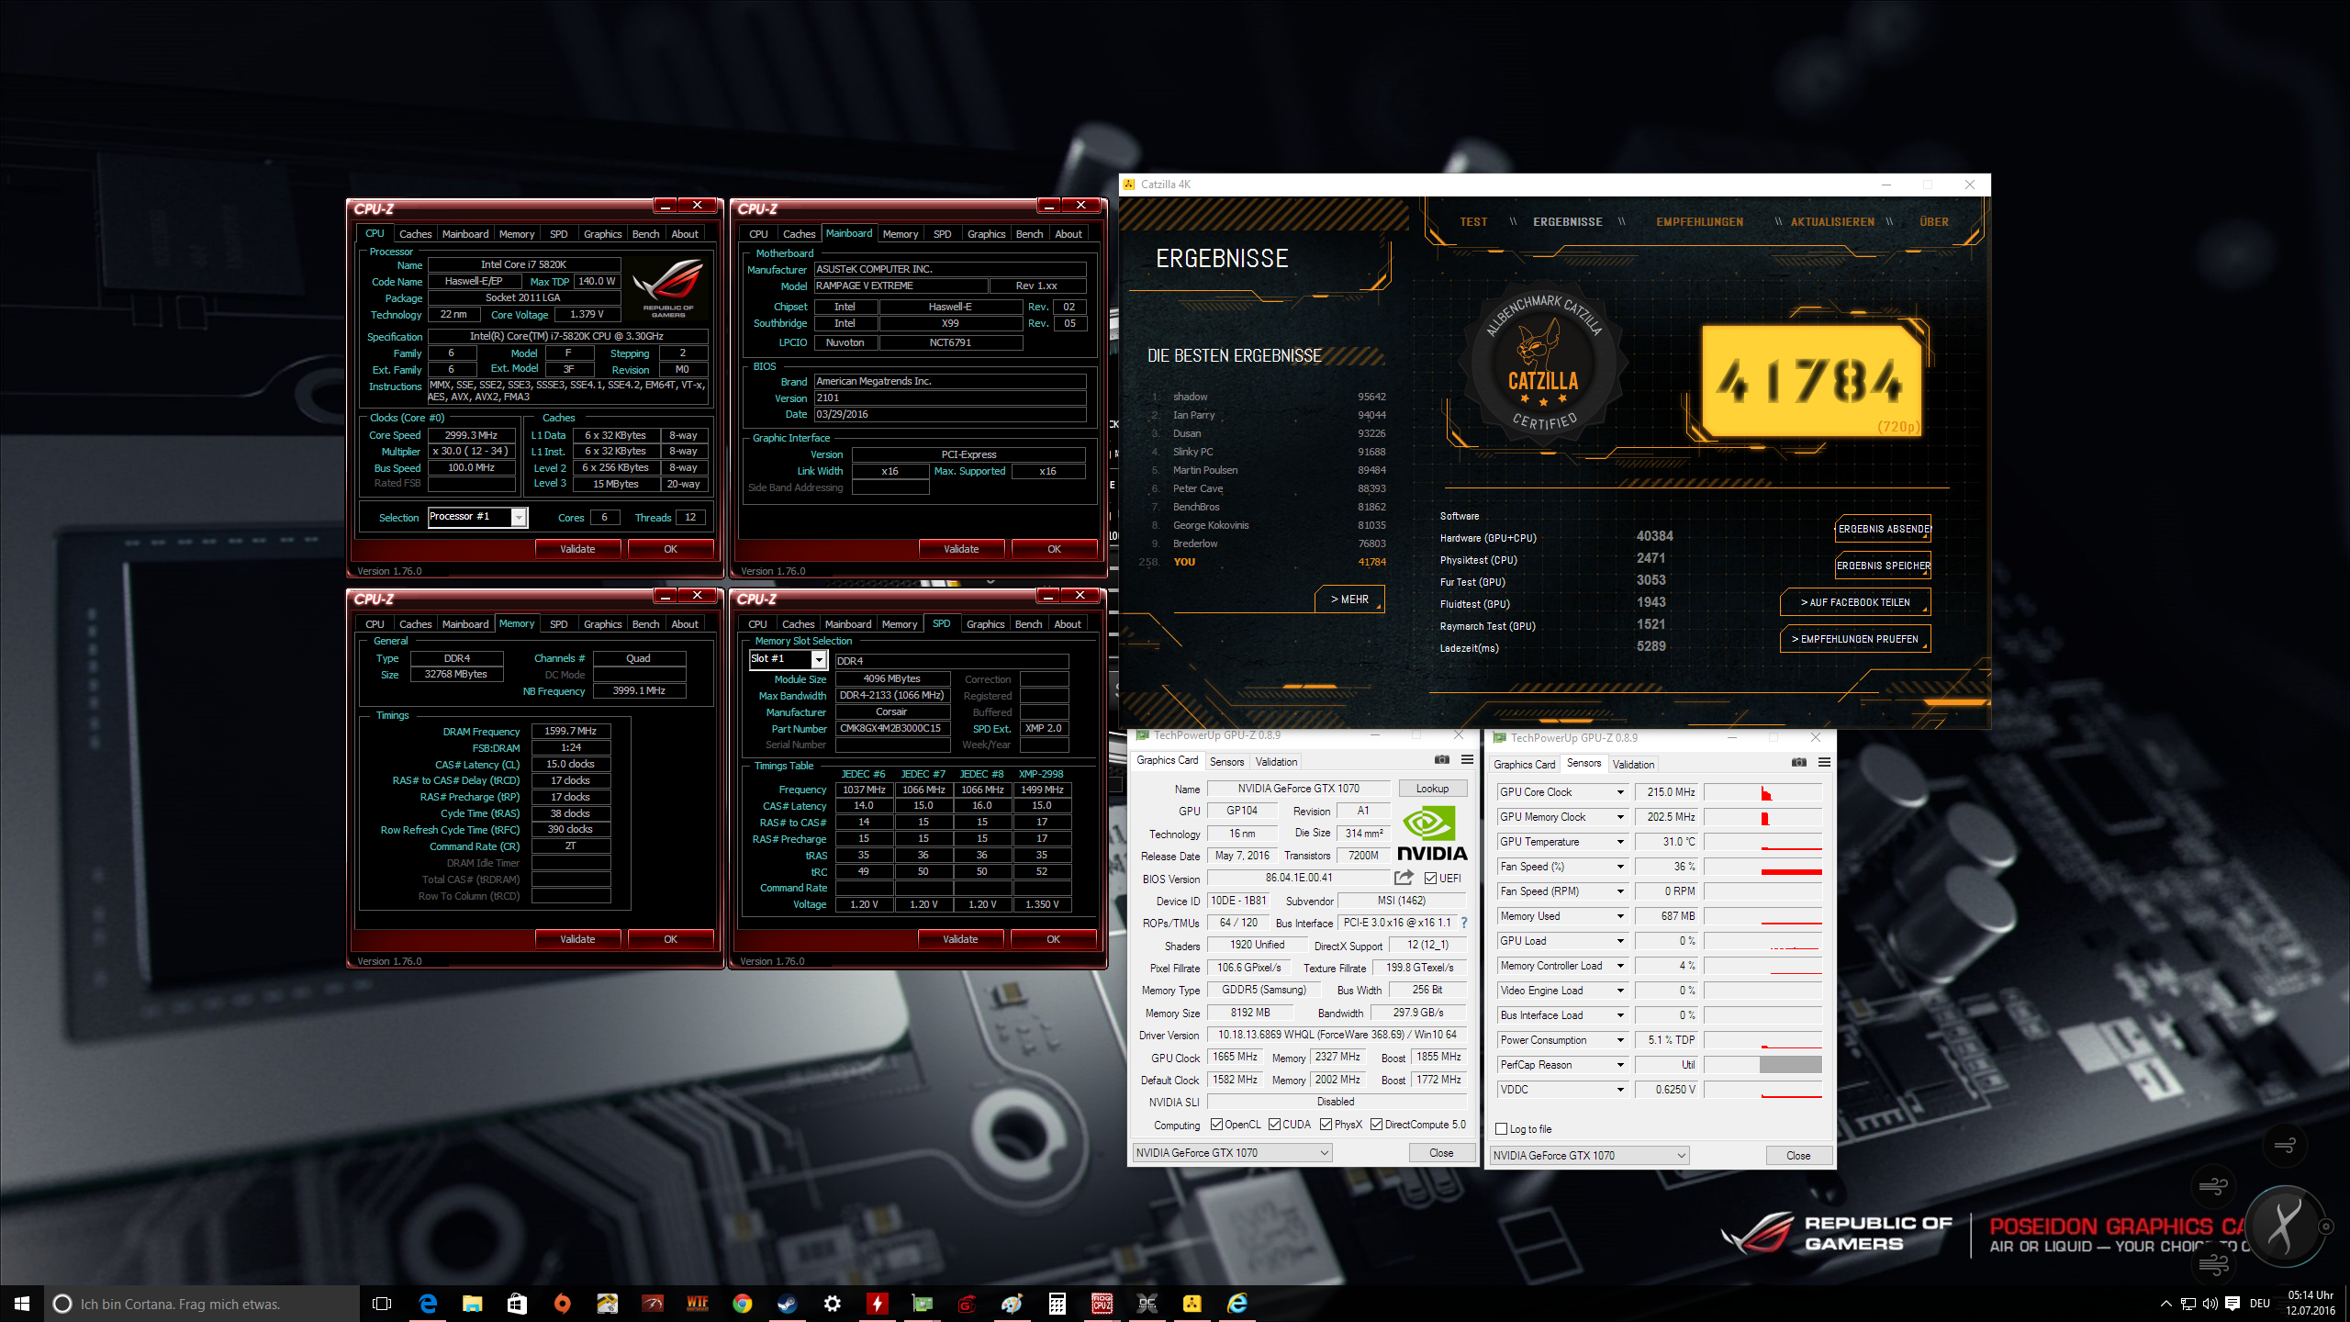The image size is (2350, 1322).
Task: Open Steam from taskbar
Action: [788, 1304]
